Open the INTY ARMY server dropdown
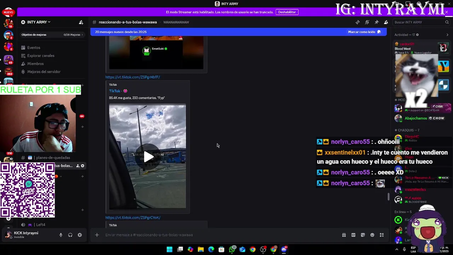Image resolution: width=453 pixels, height=255 pixels. [36, 22]
